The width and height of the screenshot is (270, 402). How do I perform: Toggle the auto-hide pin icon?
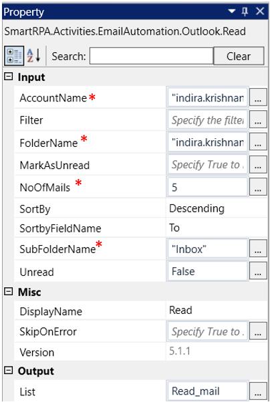(x=245, y=11)
